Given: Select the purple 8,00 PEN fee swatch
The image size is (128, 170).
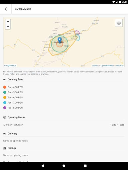Looking at the screenshot, I should pos(5,108).
